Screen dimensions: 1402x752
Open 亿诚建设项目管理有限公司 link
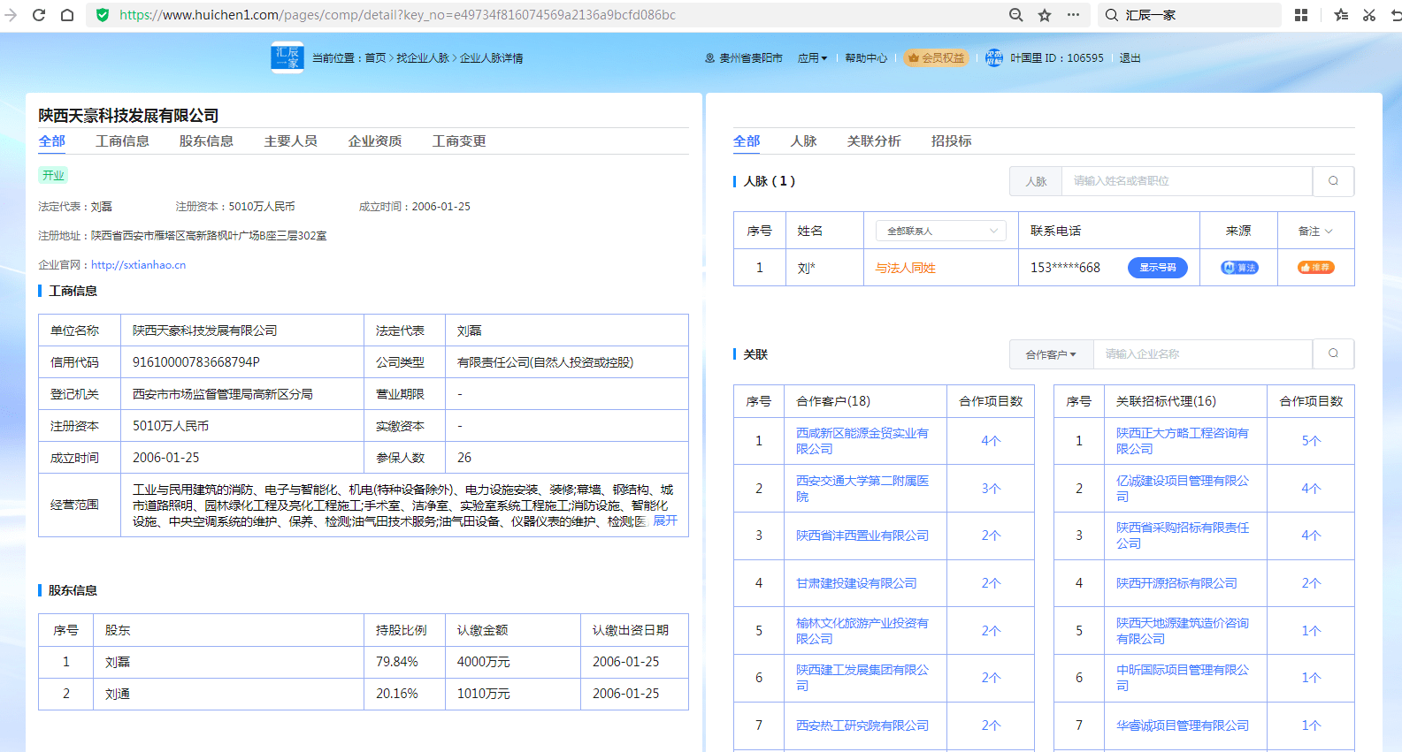coord(1183,489)
